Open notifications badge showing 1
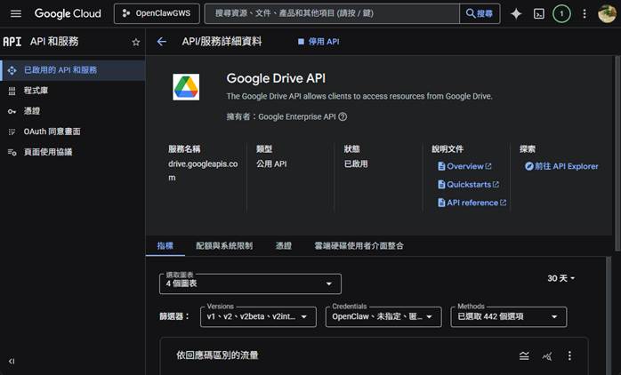The height and width of the screenshot is (375, 621). [x=561, y=14]
